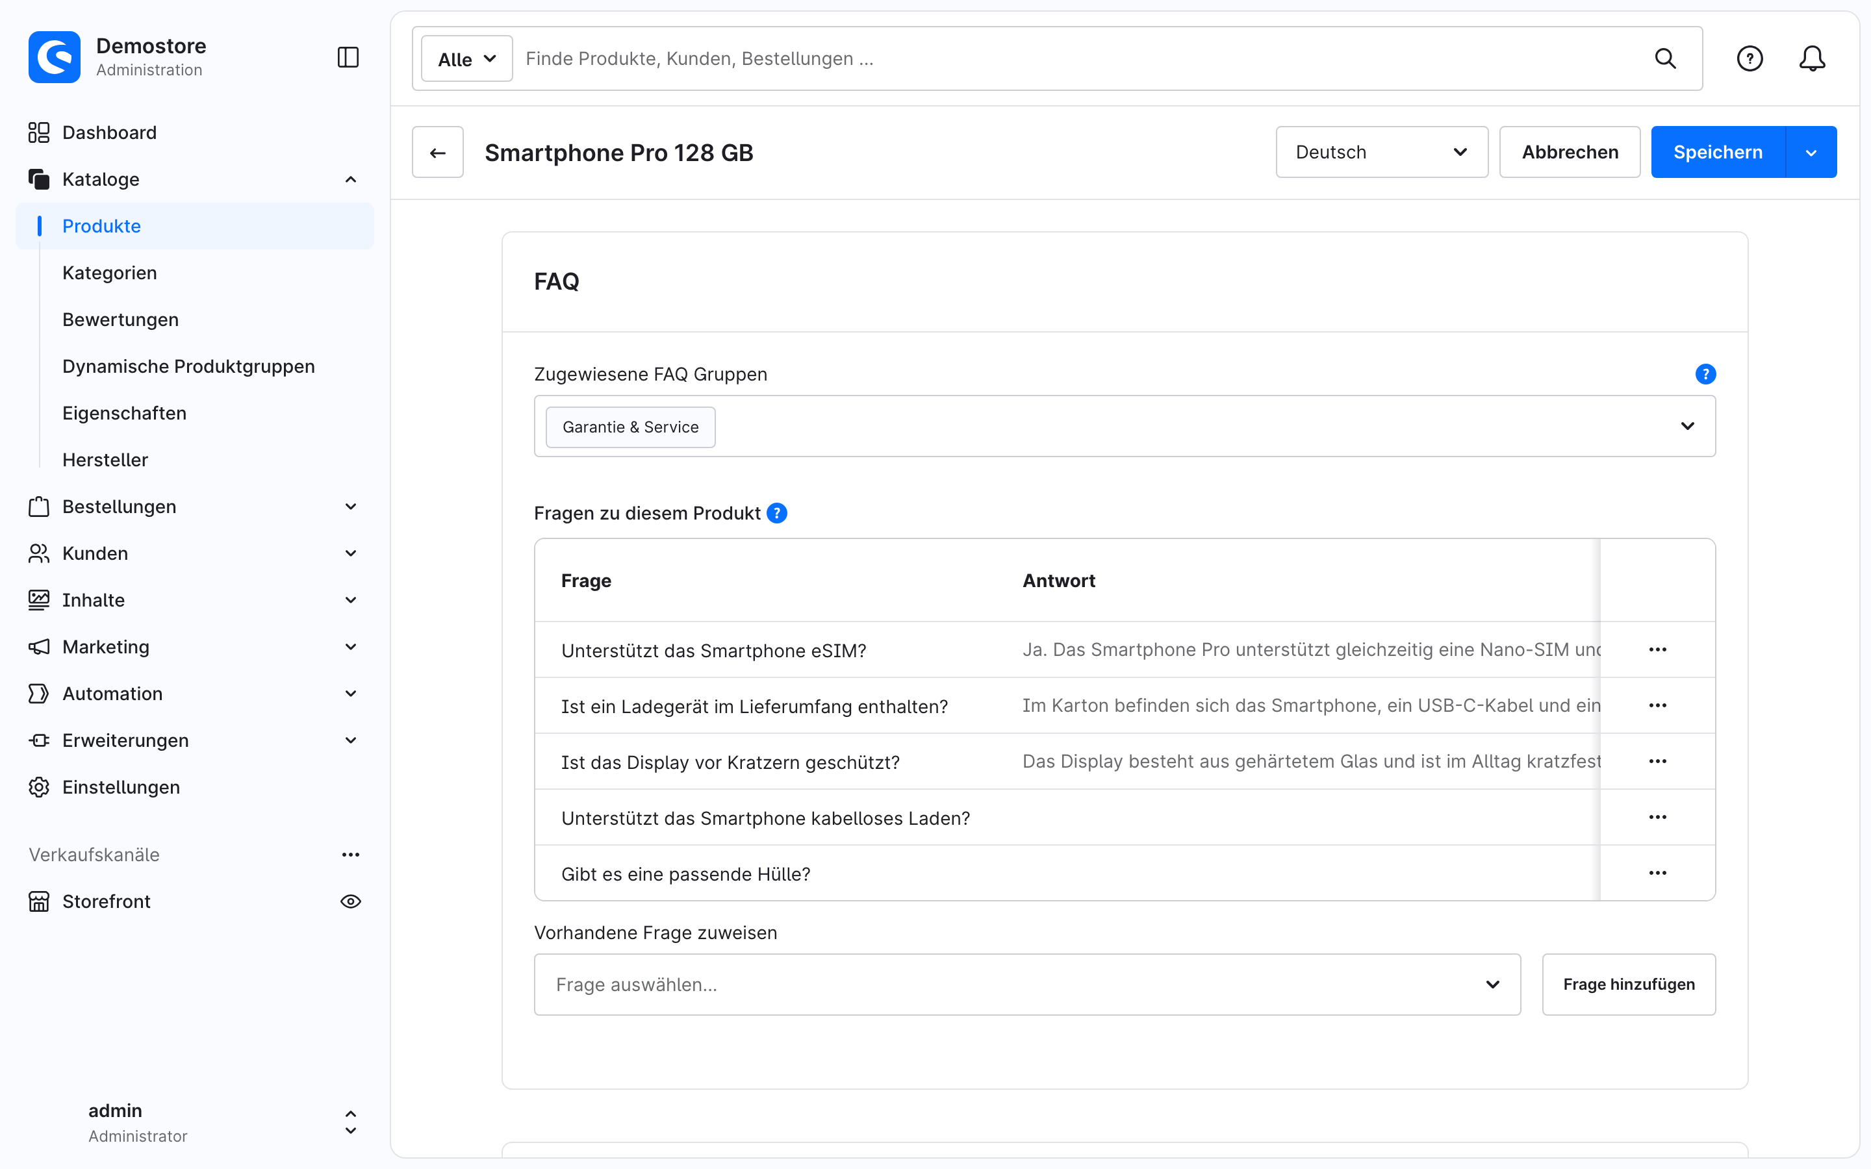1871x1169 pixels.
Task: Open the Storefront sales channel
Action: coord(107,901)
